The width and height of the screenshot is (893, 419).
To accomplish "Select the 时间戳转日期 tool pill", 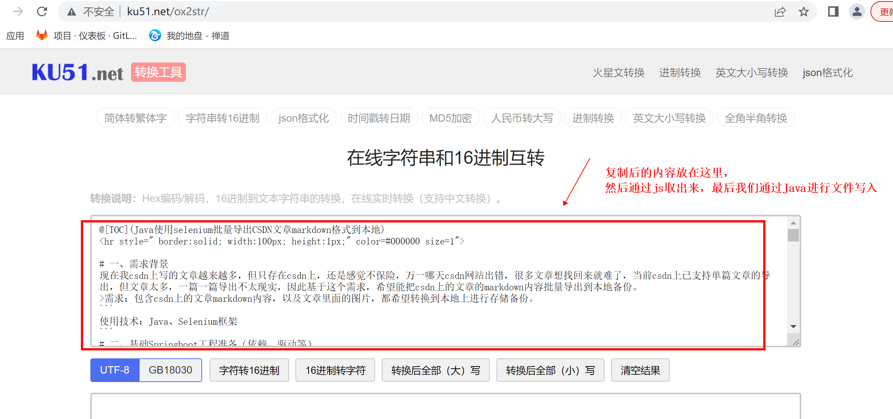I will (379, 118).
